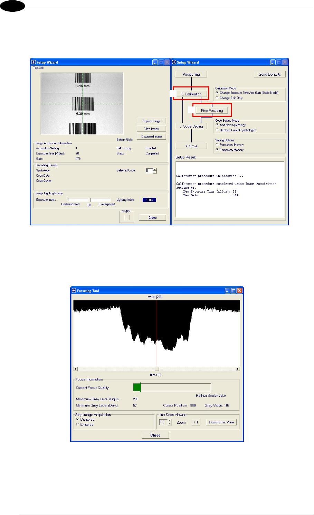Click the Focusing Tool title bar icon

74,291
